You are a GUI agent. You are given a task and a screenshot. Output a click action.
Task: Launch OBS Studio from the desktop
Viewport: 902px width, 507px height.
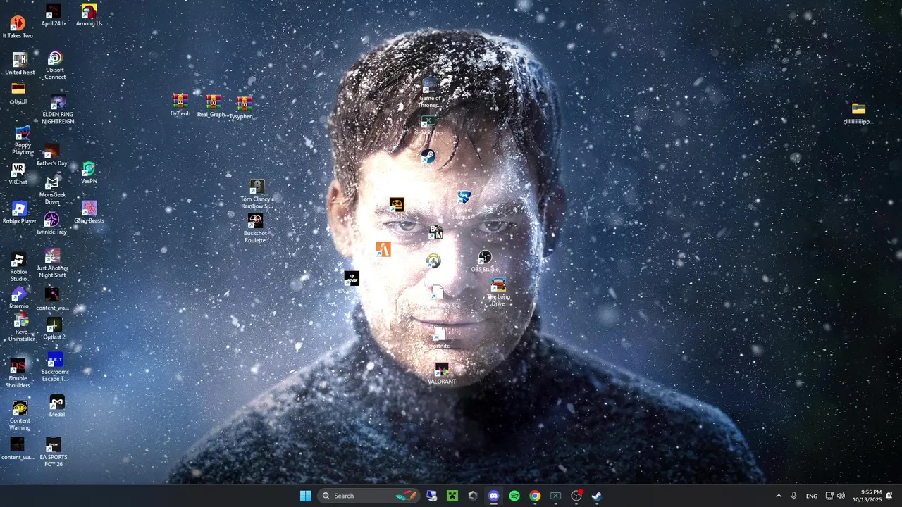[485, 261]
